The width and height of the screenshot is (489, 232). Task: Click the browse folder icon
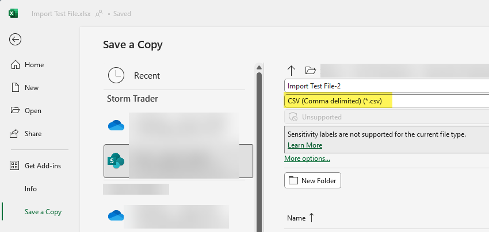(311, 70)
